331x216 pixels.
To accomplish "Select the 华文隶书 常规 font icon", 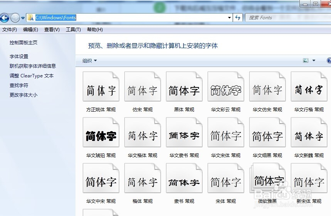I will (184, 132).
